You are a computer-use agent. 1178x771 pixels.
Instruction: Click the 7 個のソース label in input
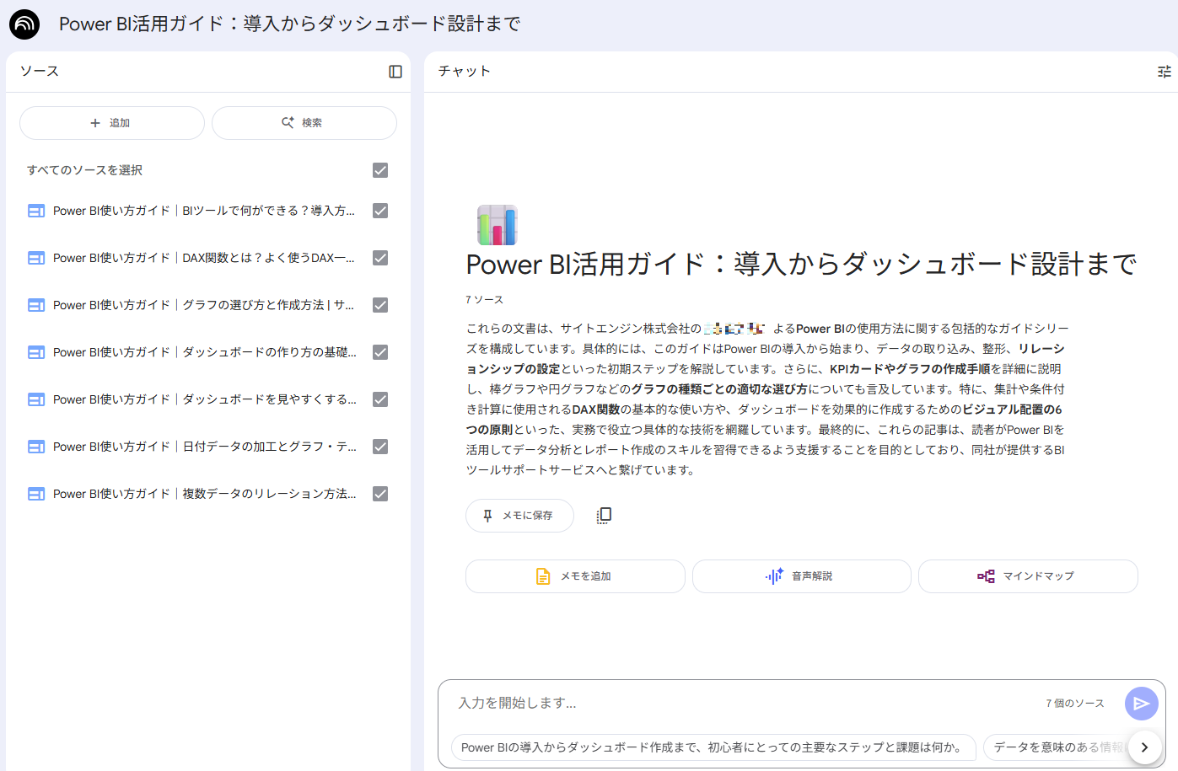pos(1075,704)
